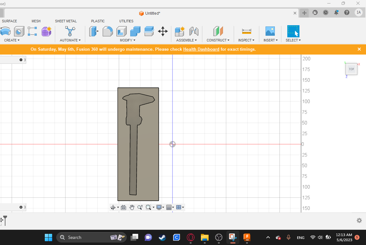The image size is (366, 245).
Task: Expand the bottom-left comments panel
Action: [x=21, y=207]
